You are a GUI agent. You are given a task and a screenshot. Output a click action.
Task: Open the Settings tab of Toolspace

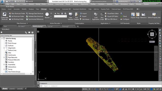coord(35,51)
